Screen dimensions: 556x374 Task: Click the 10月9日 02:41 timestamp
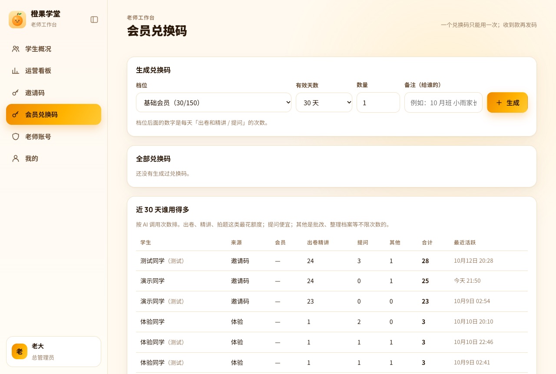(472, 363)
